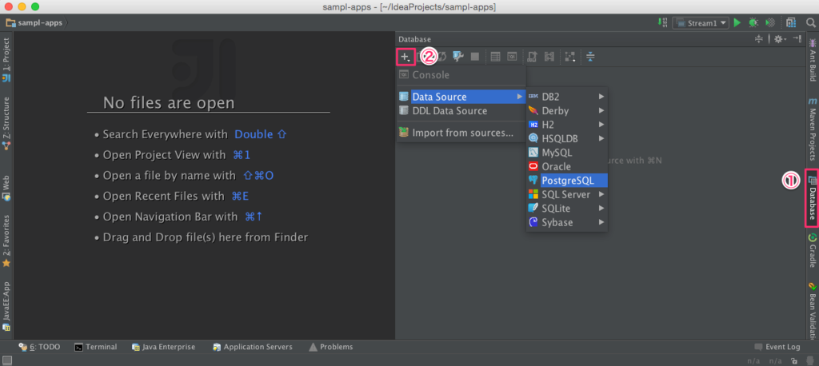Screen dimensions: 819x366
Task: Expand DB2 submenu arrow
Action: [601, 97]
